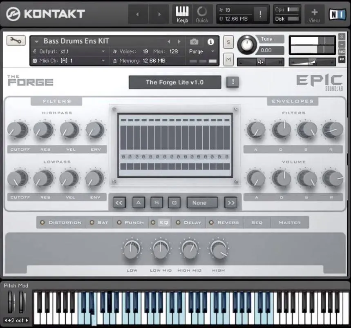Open the Purge dropdown menu

coord(201,51)
